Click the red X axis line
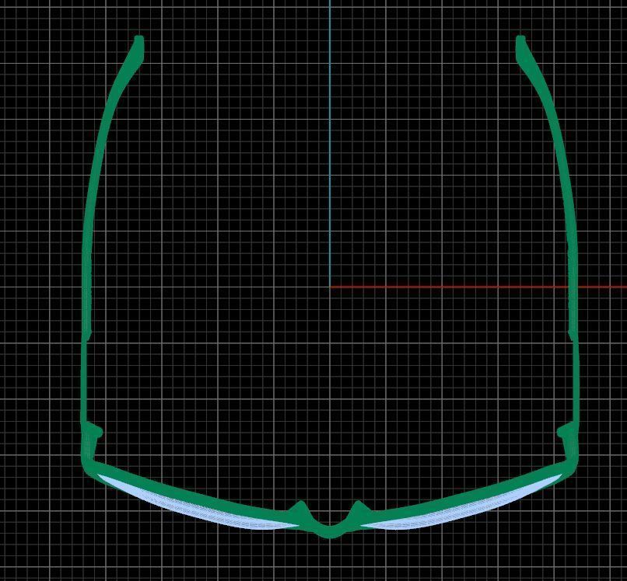The width and height of the screenshot is (627, 581). point(478,287)
